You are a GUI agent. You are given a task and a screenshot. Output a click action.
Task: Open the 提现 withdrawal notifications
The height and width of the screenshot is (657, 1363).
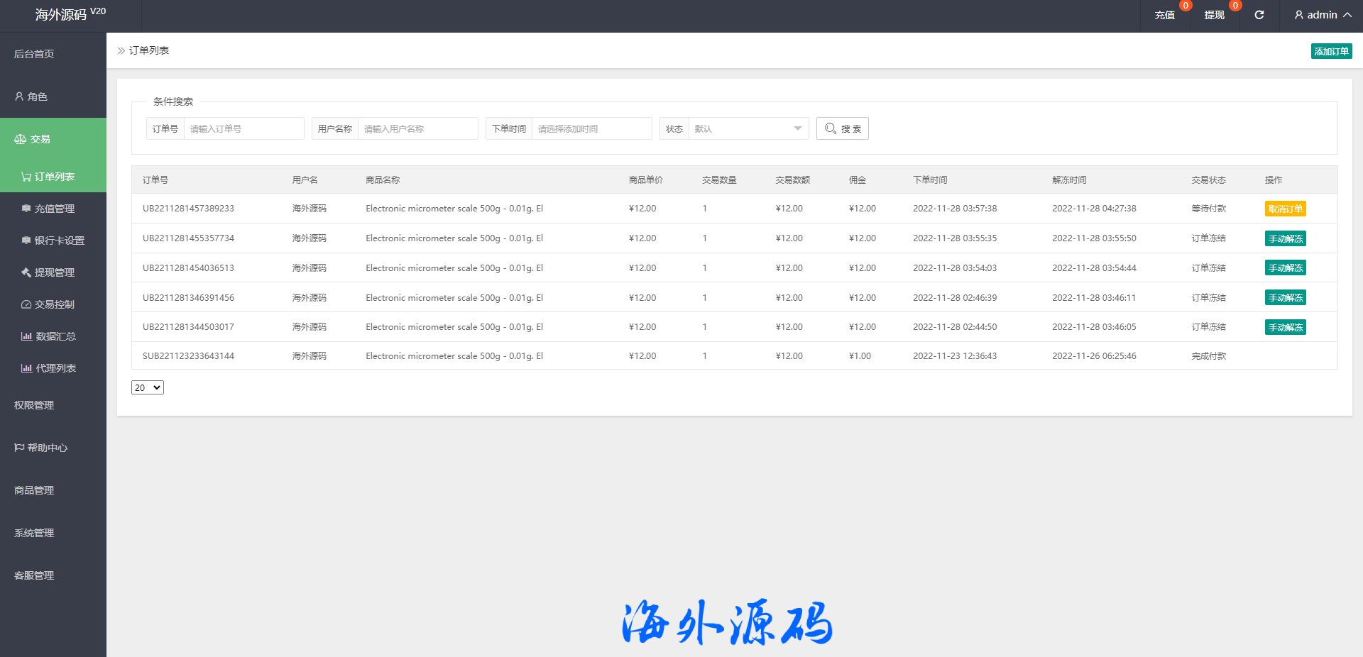[x=1214, y=15]
